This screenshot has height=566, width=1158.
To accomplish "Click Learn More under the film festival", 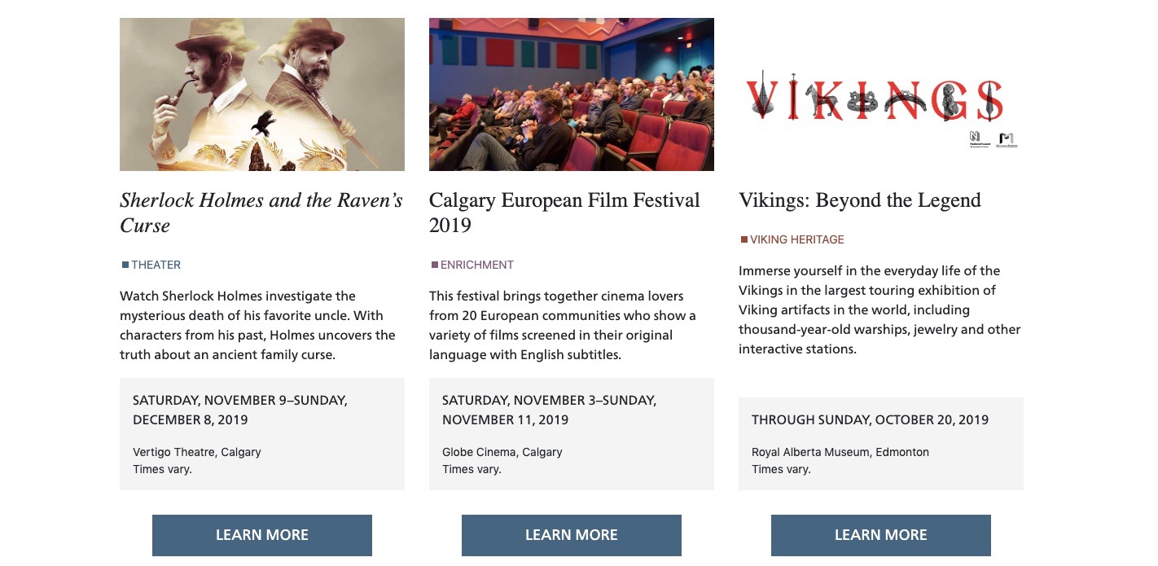I will tap(572, 535).
